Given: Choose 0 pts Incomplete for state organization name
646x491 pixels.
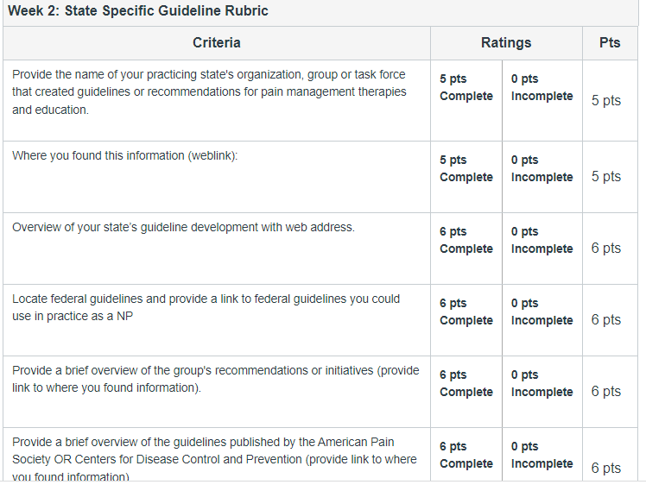Looking at the screenshot, I should [x=541, y=87].
